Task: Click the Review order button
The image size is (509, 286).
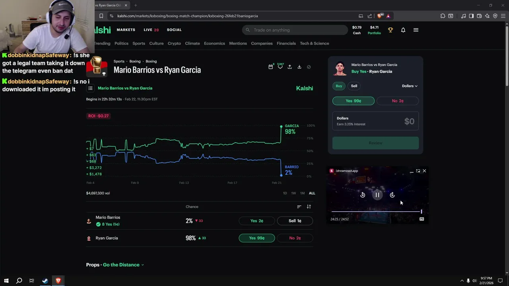Action: [x=375, y=143]
